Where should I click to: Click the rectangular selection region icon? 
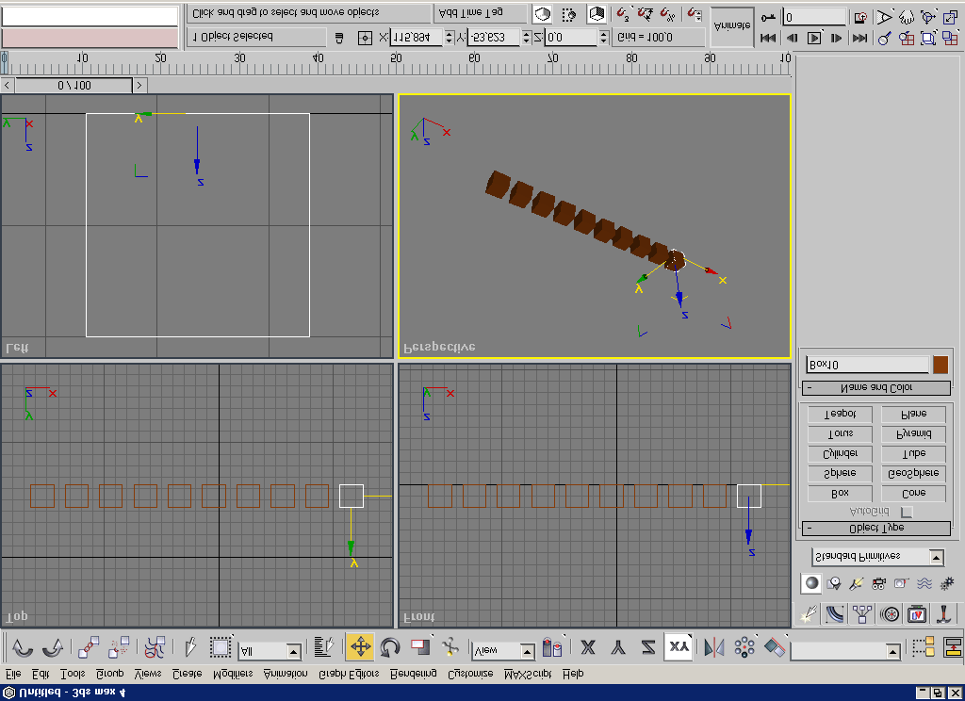221,647
